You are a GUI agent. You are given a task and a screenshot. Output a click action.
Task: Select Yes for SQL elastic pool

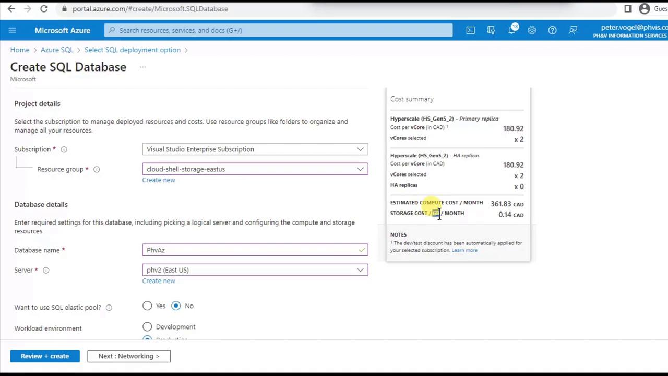tap(147, 306)
